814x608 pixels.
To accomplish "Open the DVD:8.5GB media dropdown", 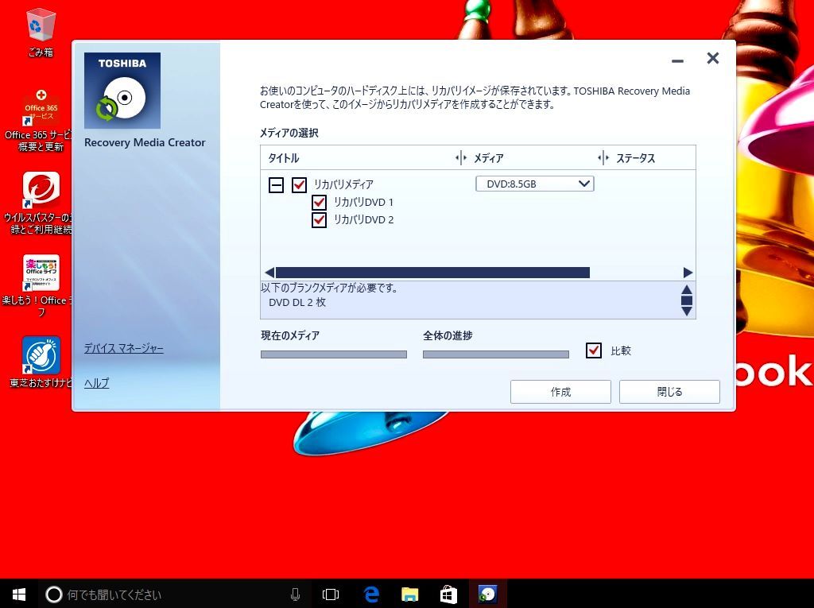I will coord(535,184).
